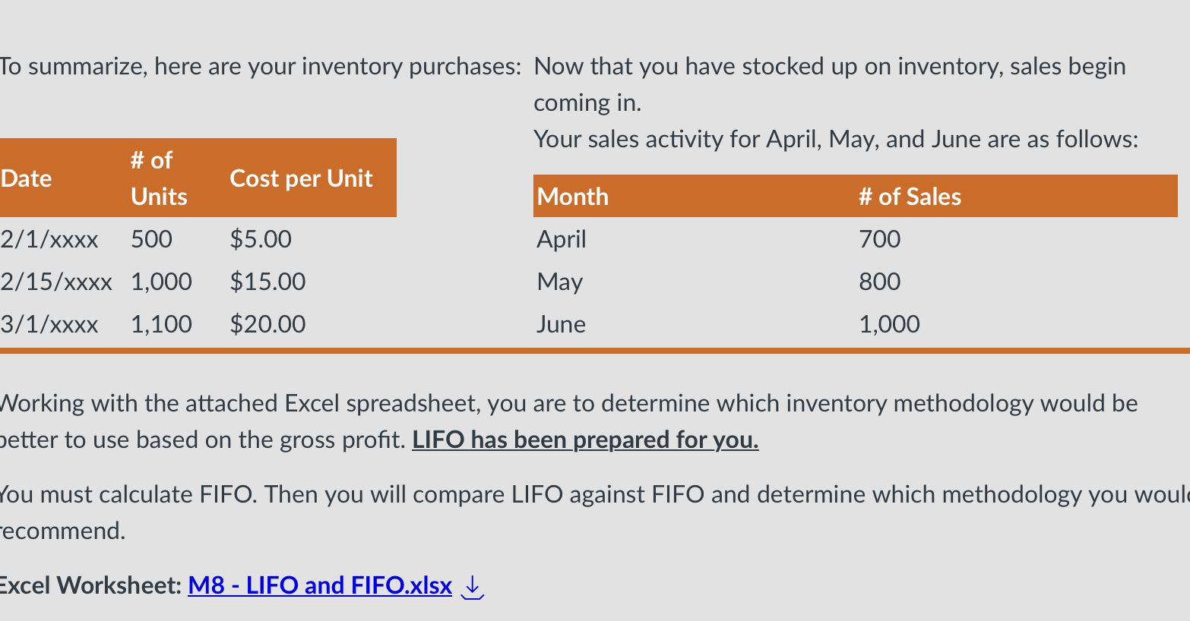Click the 2/15/xxxx purchase date cell
The image size is (1190, 621).
coord(56,282)
